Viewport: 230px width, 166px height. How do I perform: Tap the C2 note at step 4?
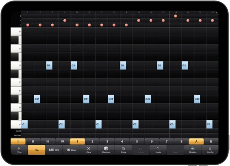click(x=62, y=124)
